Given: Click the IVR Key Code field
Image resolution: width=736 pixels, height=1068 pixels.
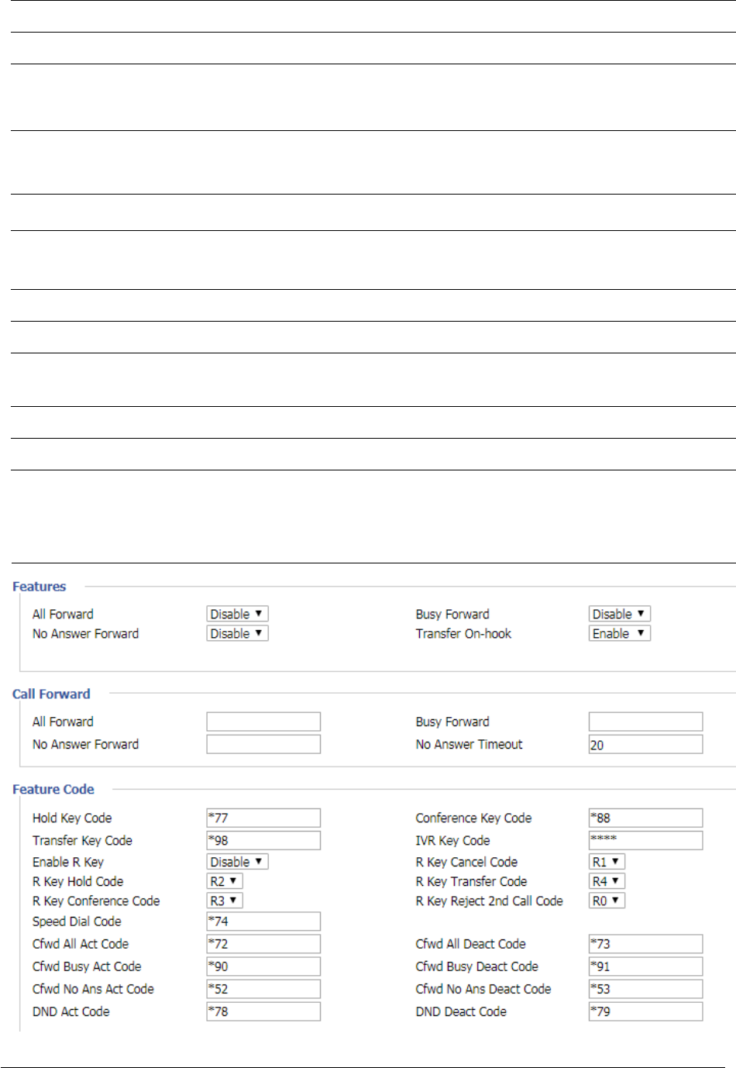Looking at the screenshot, I should 645,840.
